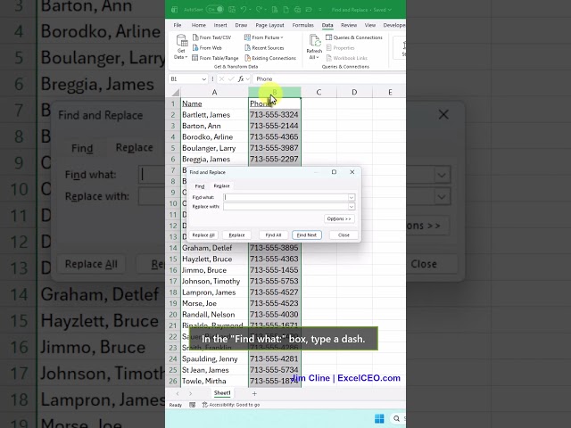Switch to the Insert ribbon tab
This screenshot has height=428, width=571.
[220, 25]
